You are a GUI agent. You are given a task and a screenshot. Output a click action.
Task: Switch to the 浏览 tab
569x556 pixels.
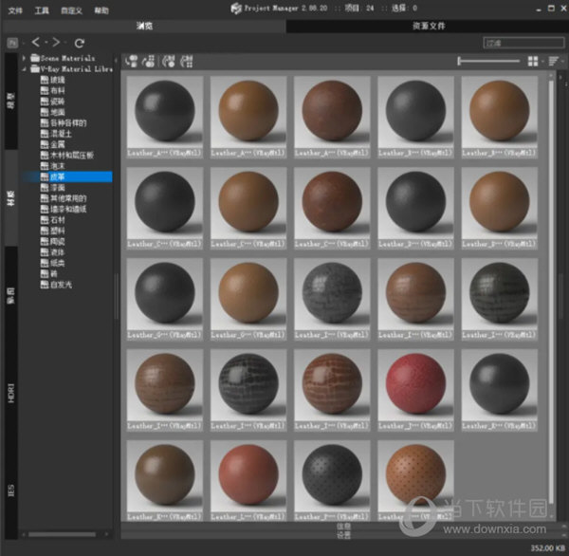(x=144, y=26)
